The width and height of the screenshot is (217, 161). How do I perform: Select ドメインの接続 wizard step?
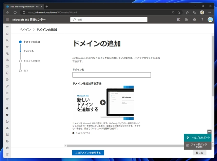click(32, 61)
